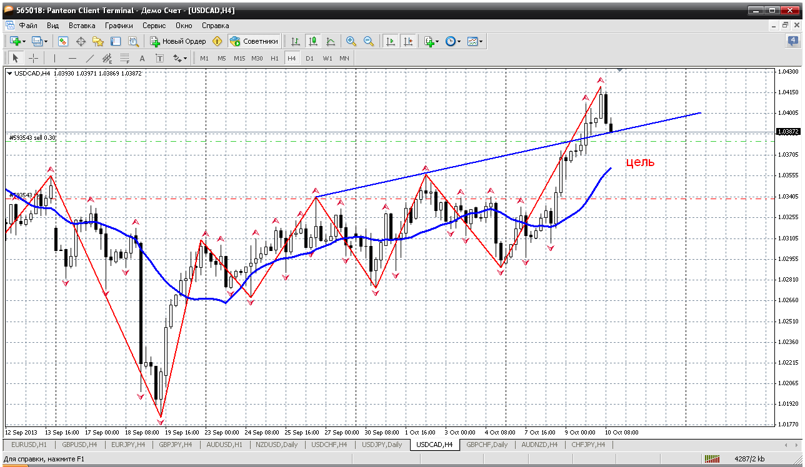Click the connection status bars icon
Viewport: 805px width, 467px height.
[x=712, y=460]
